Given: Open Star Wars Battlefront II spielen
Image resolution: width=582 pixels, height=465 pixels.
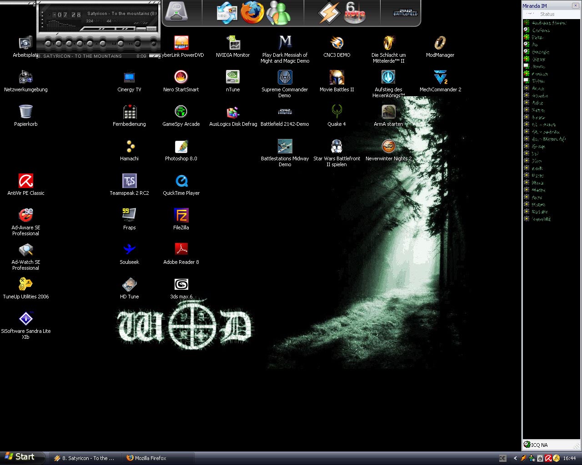Looking at the screenshot, I should click(336, 153).
